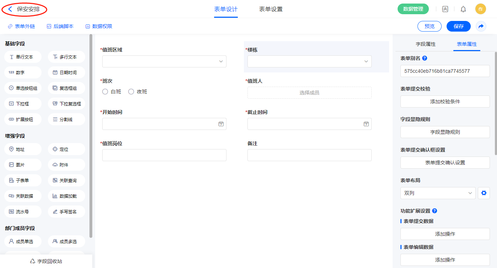Select the 夜班 radio option
Image resolution: width=497 pixels, height=268 pixels.
pos(131,92)
